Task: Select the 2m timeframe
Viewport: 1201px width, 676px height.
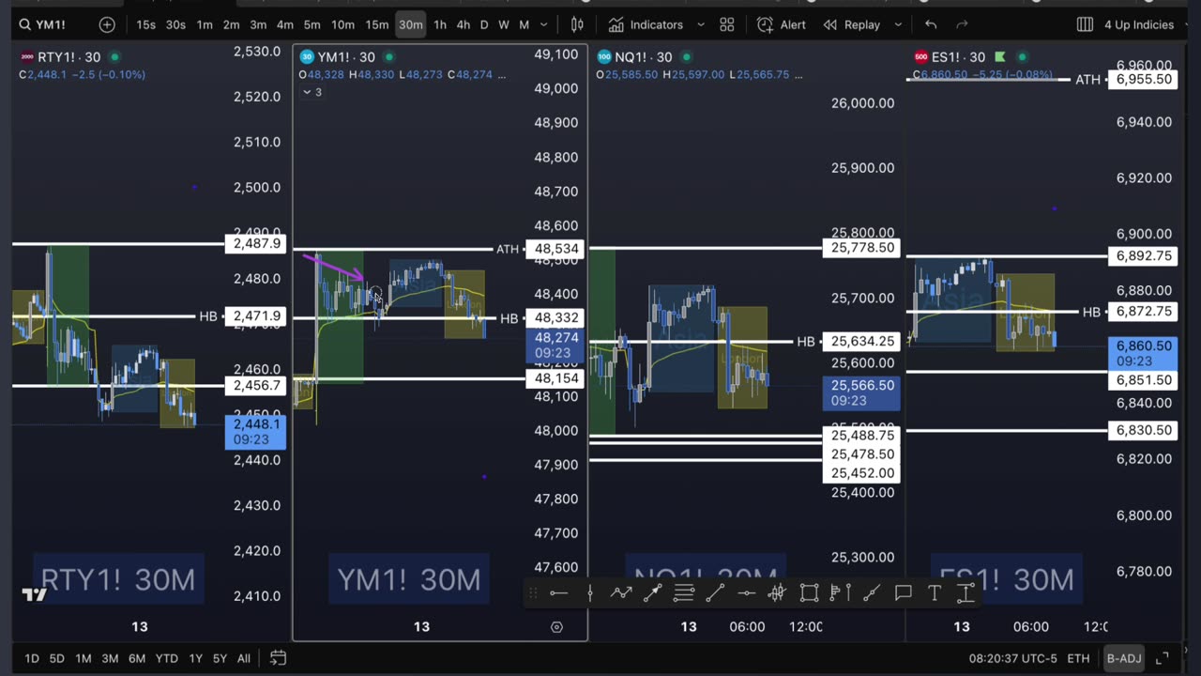Action: [x=231, y=24]
